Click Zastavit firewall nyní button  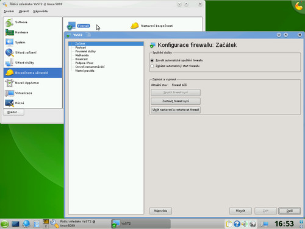coord(176,101)
